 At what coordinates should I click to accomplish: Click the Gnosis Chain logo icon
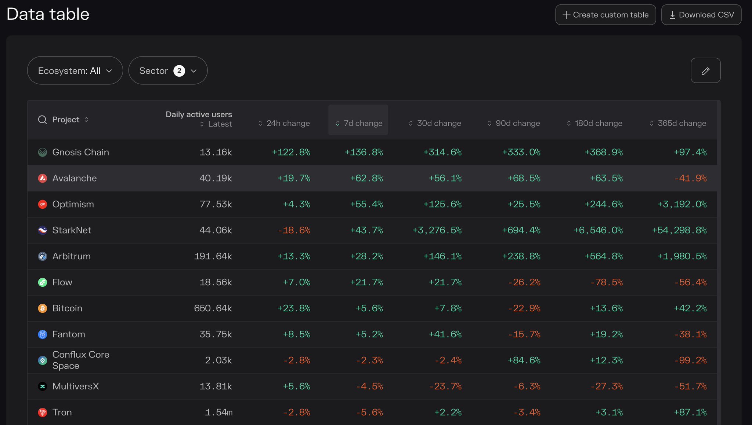(42, 152)
